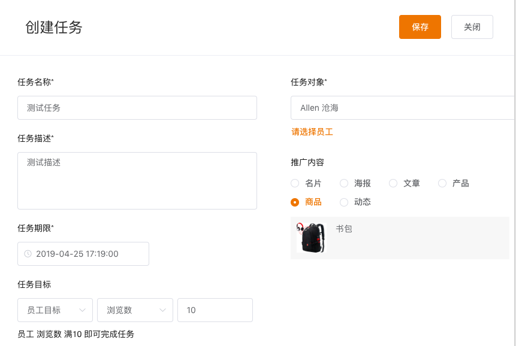Select the 文章 radio option
This screenshot has width=516, height=346.
pyautogui.click(x=393, y=183)
